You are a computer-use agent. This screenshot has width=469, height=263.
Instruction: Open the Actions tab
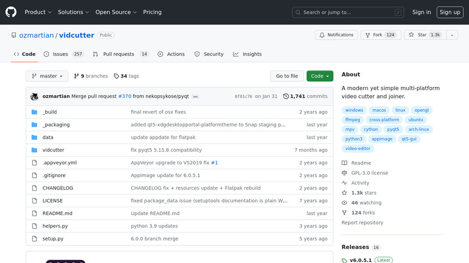pos(171,54)
